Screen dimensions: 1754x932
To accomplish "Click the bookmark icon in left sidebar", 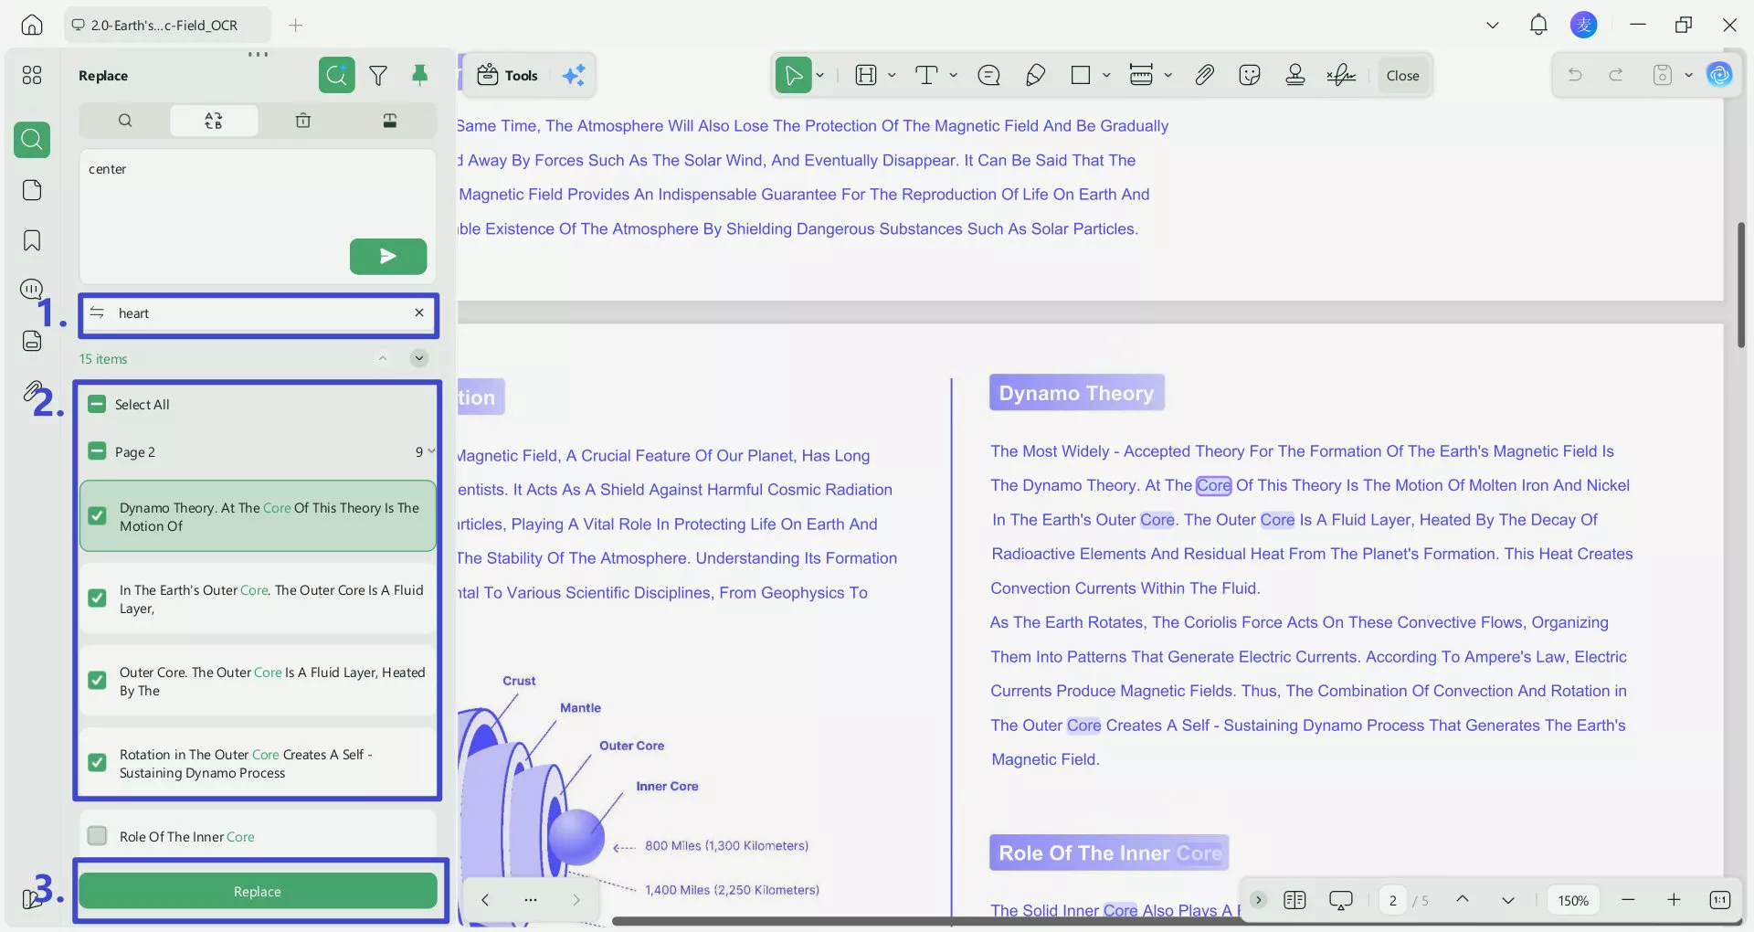I will pyautogui.click(x=32, y=241).
